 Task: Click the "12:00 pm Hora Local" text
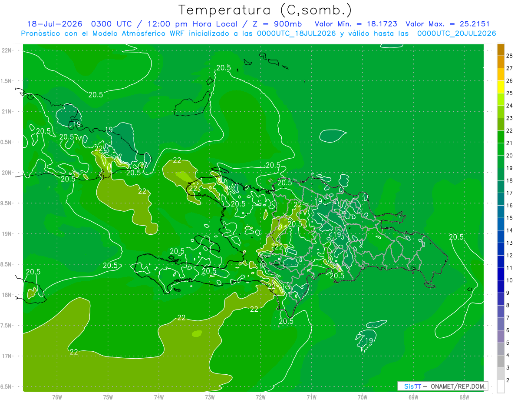191,24
